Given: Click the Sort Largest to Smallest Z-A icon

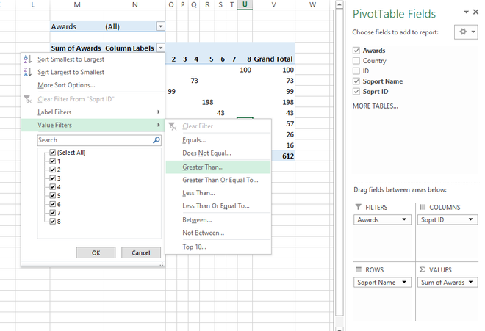Looking at the screenshot, I should (x=27, y=72).
